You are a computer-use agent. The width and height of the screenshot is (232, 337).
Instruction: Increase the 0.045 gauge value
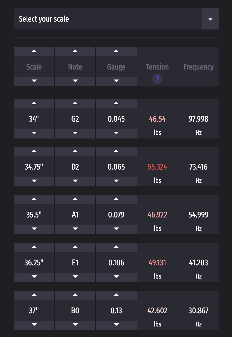(x=116, y=103)
